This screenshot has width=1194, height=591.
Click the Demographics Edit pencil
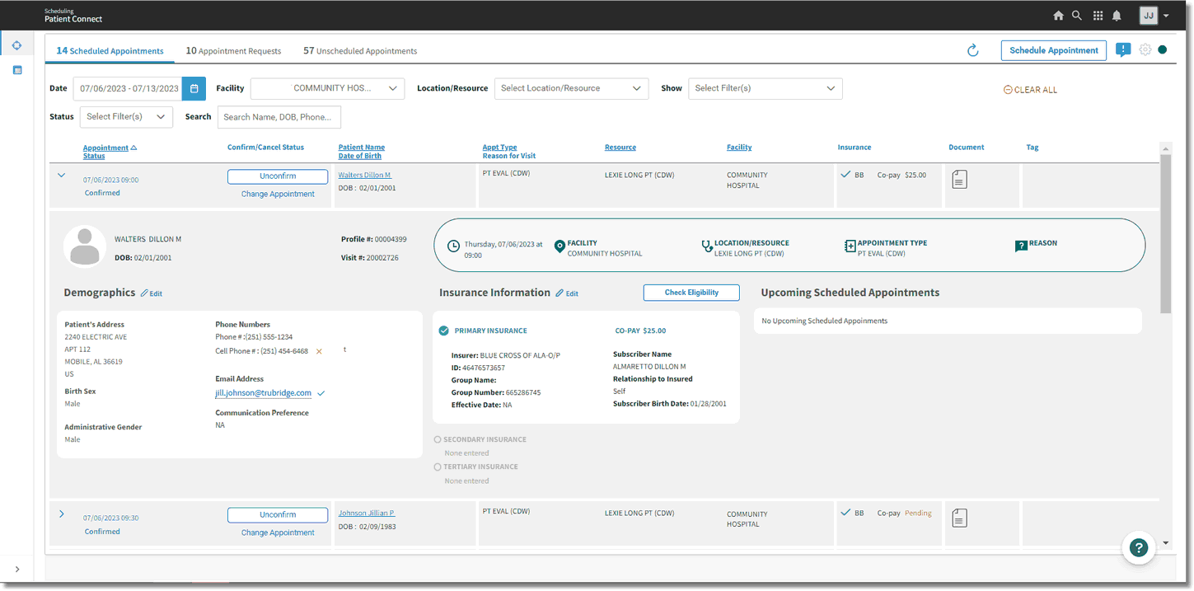pos(151,293)
